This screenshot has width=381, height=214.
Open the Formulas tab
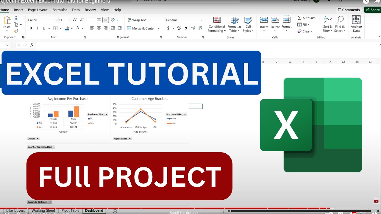click(x=60, y=10)
